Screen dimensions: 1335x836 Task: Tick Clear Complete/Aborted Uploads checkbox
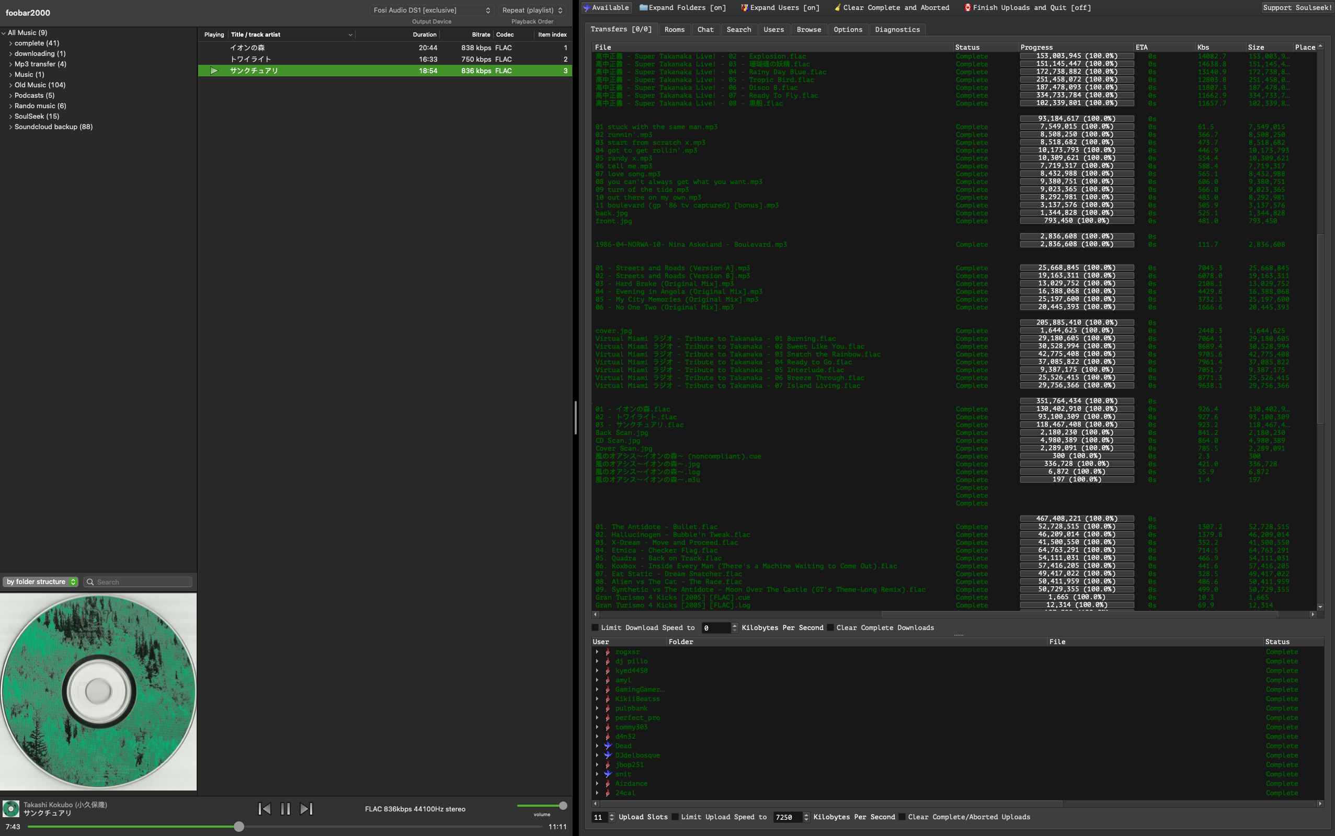(902, 817)
